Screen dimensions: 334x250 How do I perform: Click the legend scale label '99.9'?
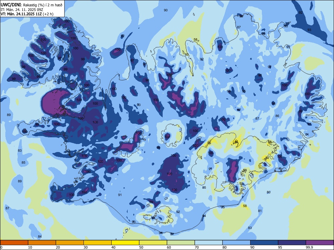[309, 247]
